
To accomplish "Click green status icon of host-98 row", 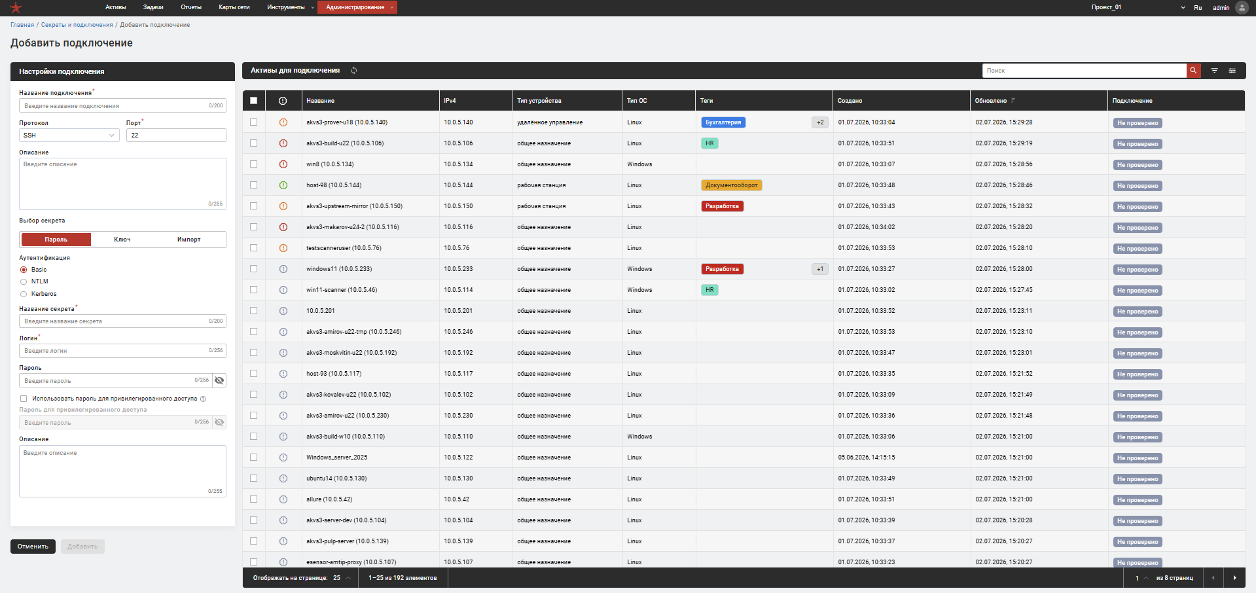I will pos(283,185).
